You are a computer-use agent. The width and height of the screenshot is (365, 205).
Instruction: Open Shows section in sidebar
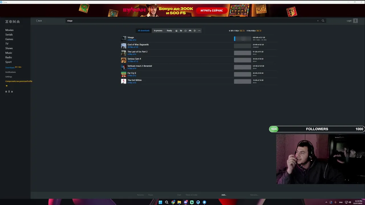[x=9, y=48]
